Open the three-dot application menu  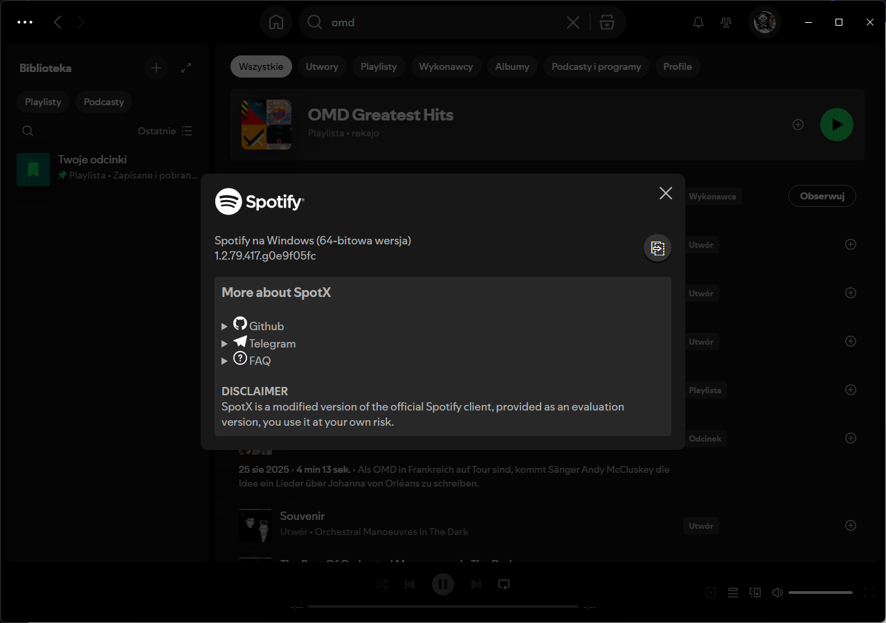tap(25, 22)
